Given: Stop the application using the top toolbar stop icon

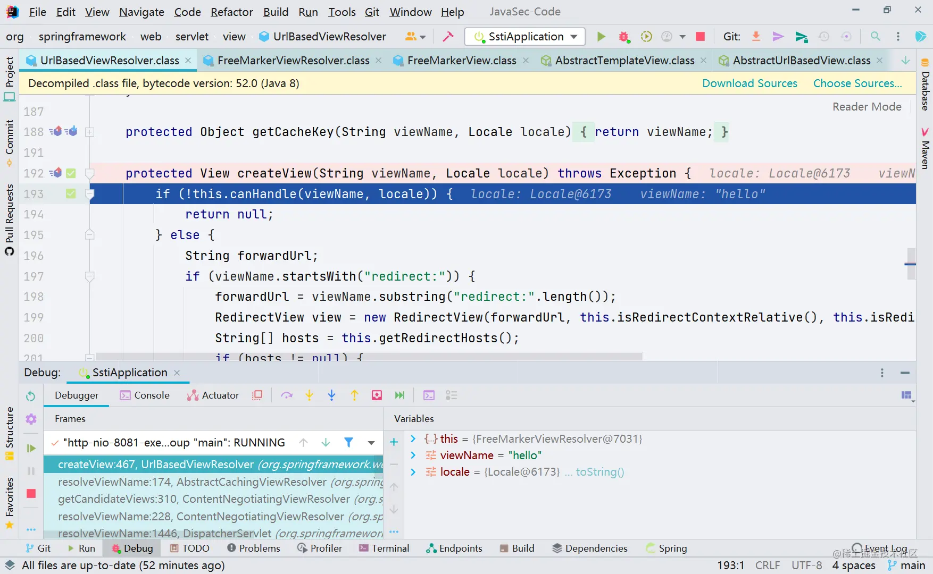Looking at the screenshot, I should click(x=700, y=37).
